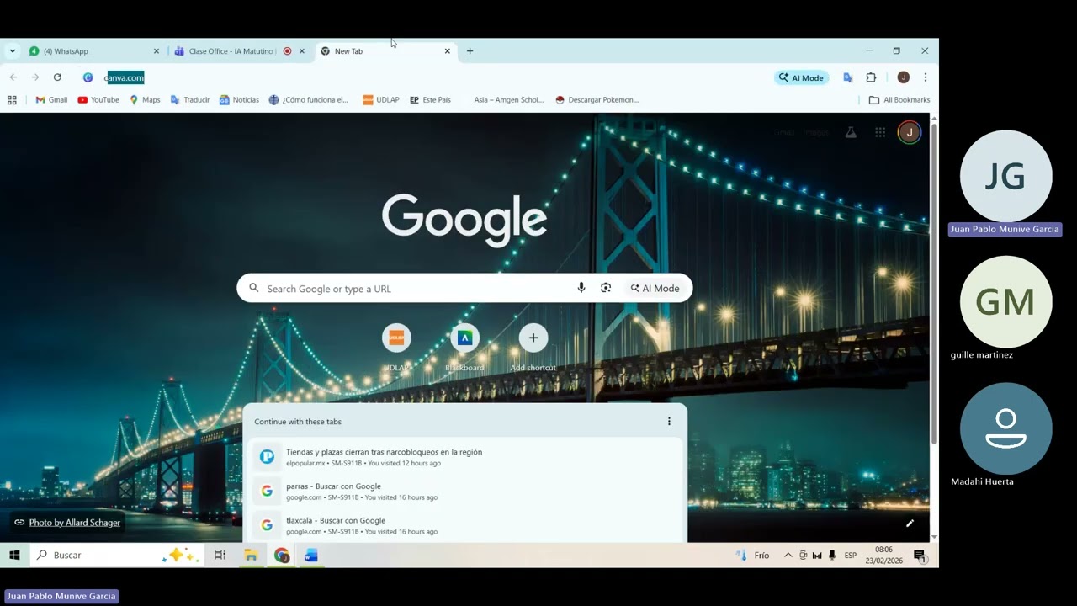
Task: Open Search Labs flask icon
Action: 851,132
